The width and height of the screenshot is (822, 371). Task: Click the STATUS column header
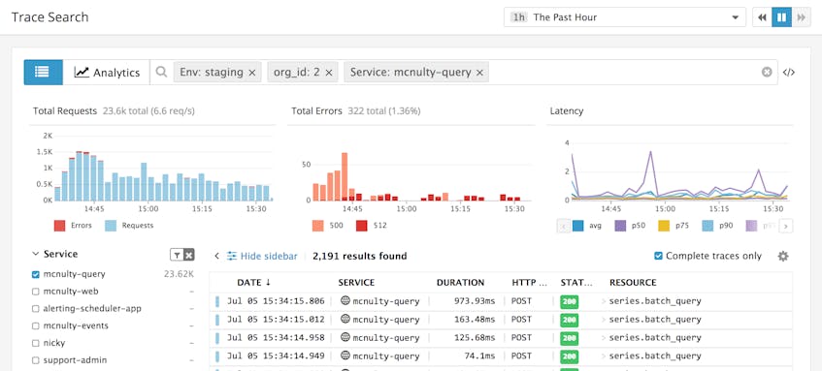pos(576,282)
